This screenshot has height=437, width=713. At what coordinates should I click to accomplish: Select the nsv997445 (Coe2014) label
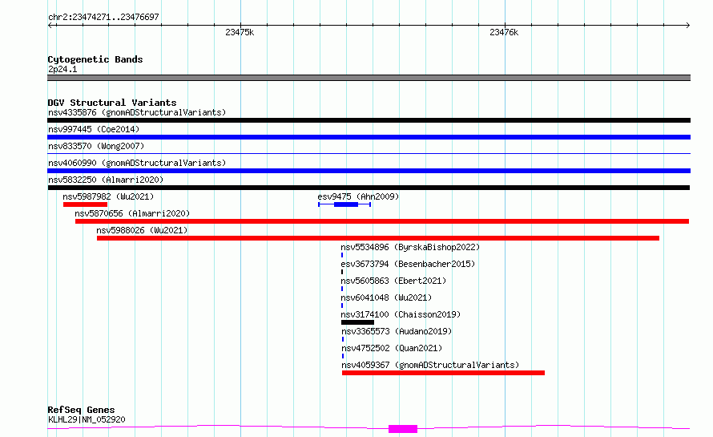click(x=94, y=129)
